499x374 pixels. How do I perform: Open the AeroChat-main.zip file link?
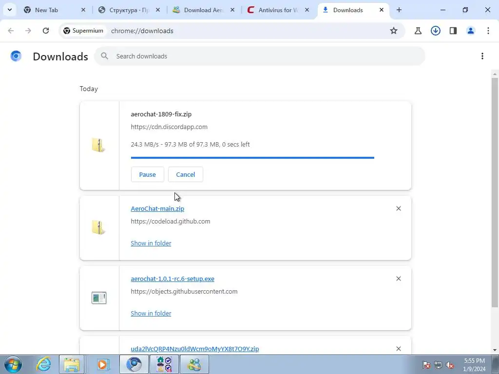(x=157, y=208)
